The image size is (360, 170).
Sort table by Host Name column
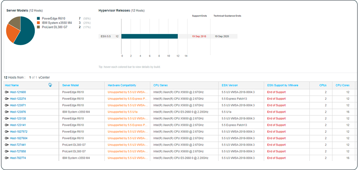click(12, 85)
